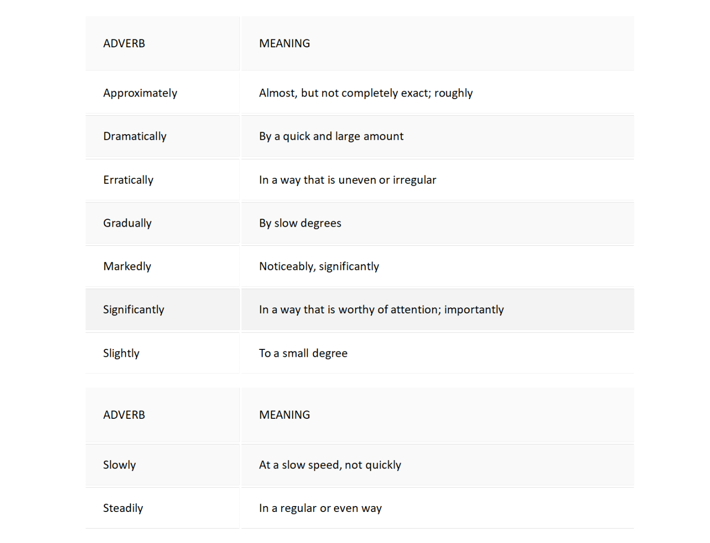Click the Erratically table cell
Screen dimensions: 710x543
click(x=128, y=180)
